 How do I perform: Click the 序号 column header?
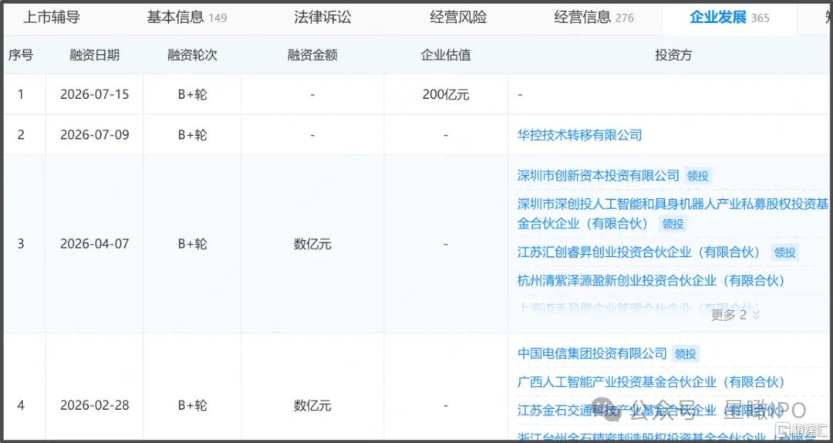pos(20,55)
